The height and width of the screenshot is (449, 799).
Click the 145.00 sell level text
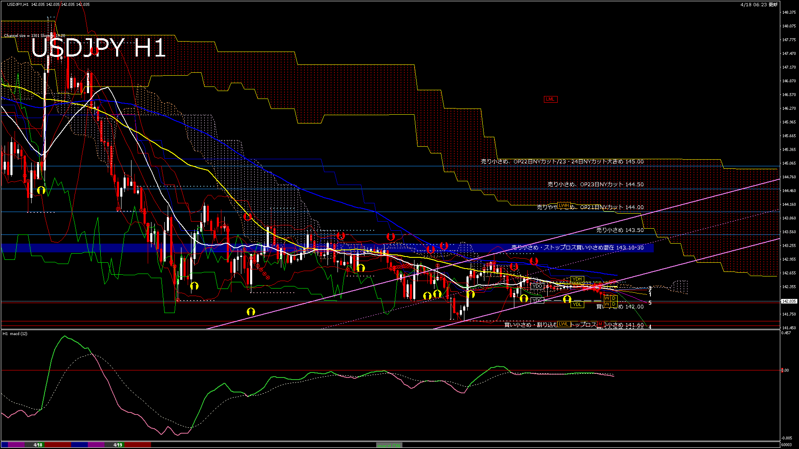click(x=562, y=162)
